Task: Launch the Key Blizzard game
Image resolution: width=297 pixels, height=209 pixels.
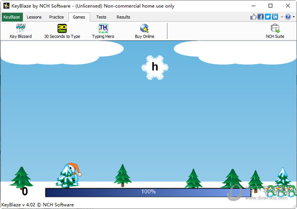Action: (21, 31)
